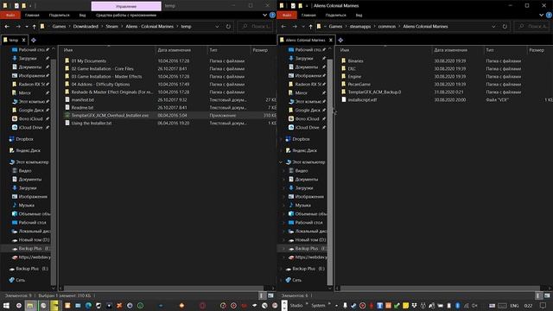This screenshot has width=553, height=311.
Task: Click navigation pane scrollbar in Aliens window
Action: [x=330, y=172]
